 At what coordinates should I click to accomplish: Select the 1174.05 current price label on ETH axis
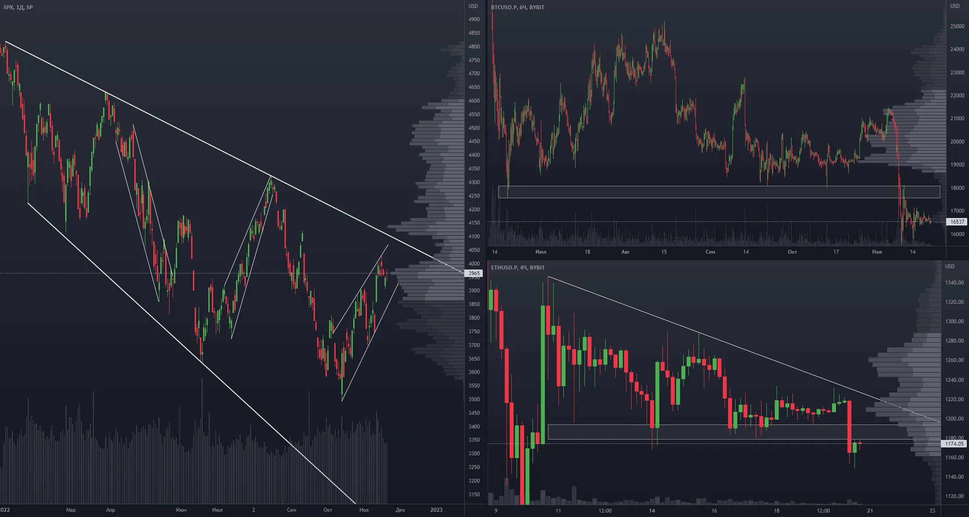click(x=954, y=444)
